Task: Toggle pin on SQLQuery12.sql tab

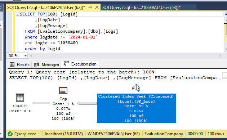Action: click(90, 7)
